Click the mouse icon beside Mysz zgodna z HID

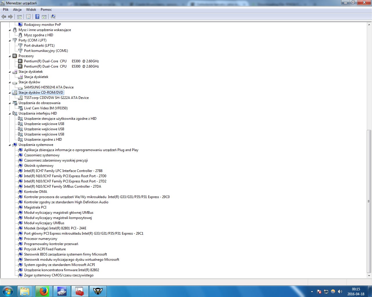coord(20,35)
